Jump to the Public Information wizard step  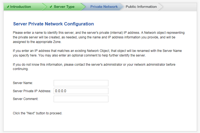[x=141, y=6]
